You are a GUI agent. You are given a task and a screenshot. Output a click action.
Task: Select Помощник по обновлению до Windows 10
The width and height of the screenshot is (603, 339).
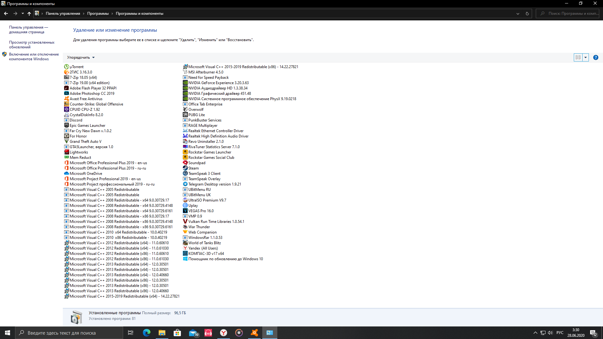(225, 259)
